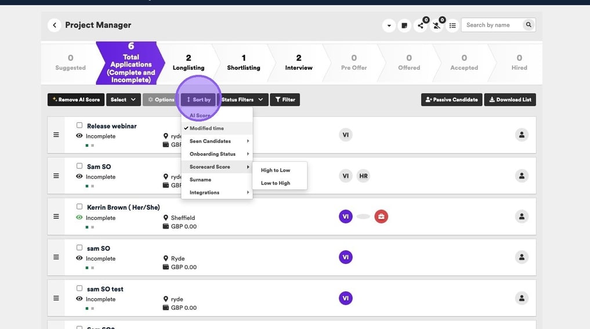
Task: Open the Select dropdown
Action: pos(123,100)
